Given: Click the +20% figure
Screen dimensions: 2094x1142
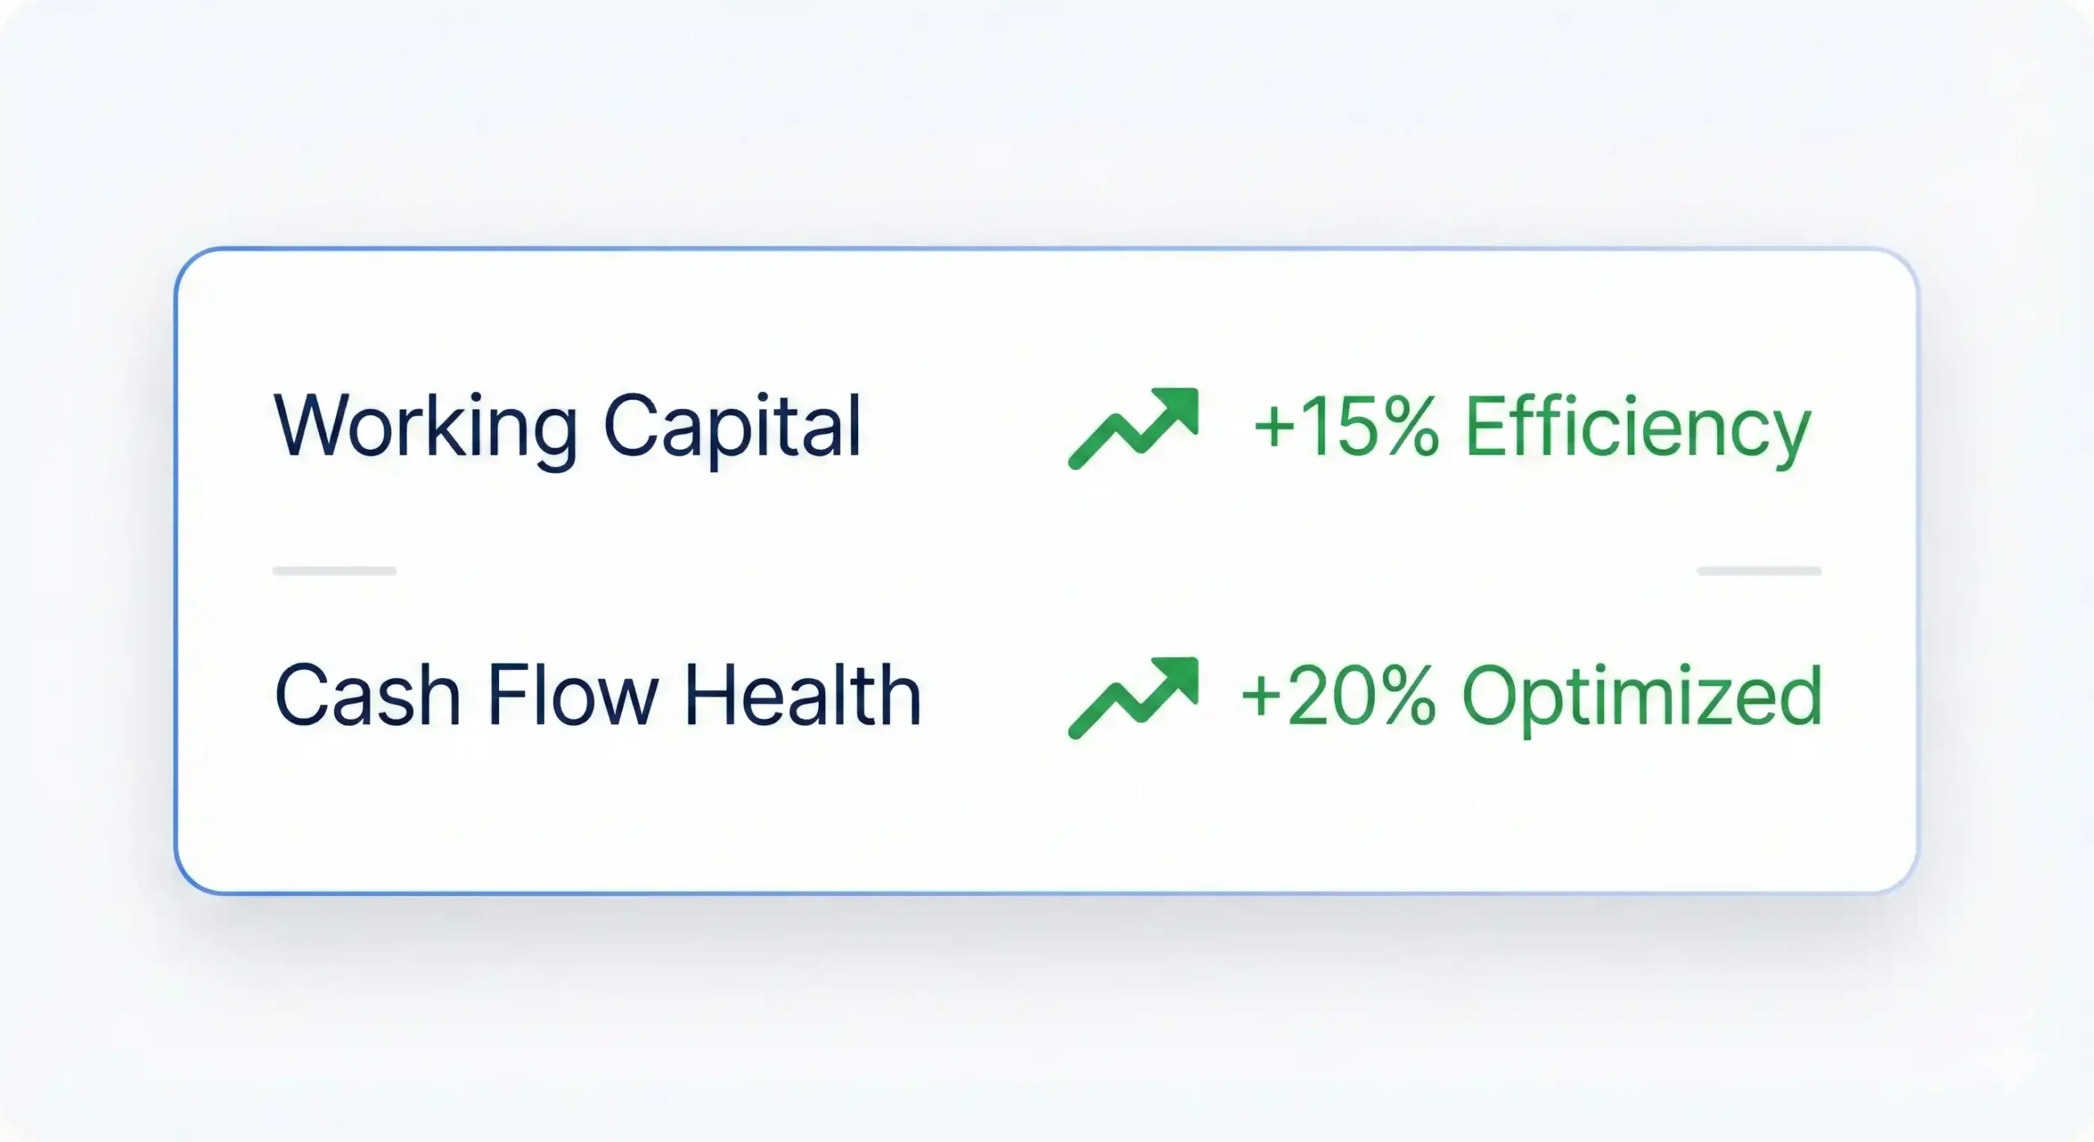Looking at the screenshot, I should 1338,696.
